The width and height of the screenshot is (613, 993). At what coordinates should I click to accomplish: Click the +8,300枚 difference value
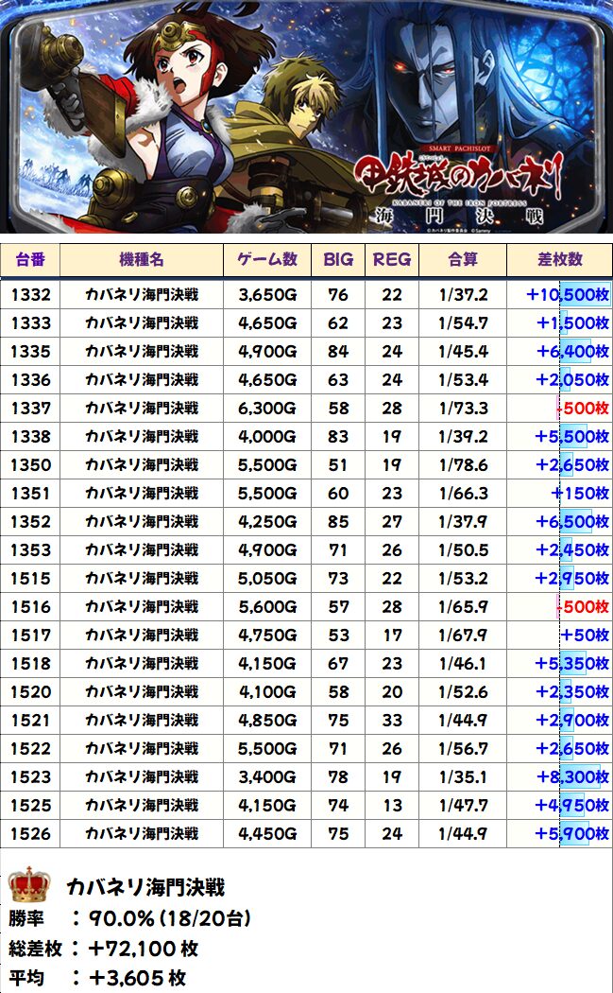tap(572, 777)
